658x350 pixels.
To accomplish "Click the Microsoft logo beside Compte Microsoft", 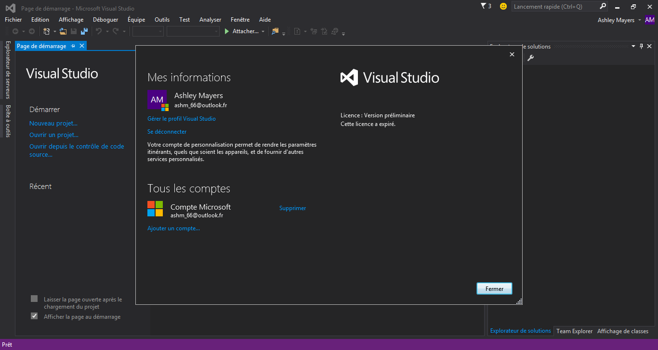I will pos(155,209).
